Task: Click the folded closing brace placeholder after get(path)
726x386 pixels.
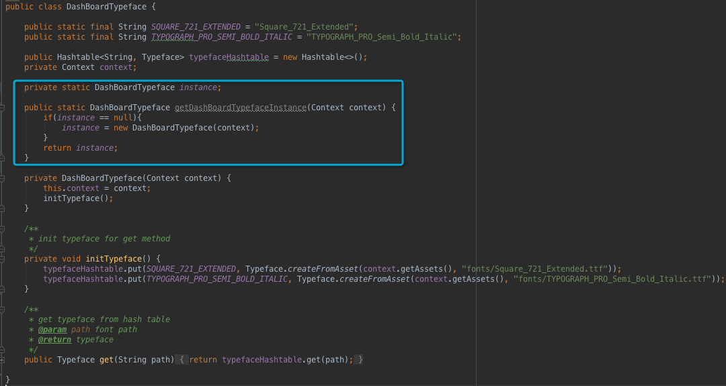Action: pyautogui.click(x=359, y=360)
